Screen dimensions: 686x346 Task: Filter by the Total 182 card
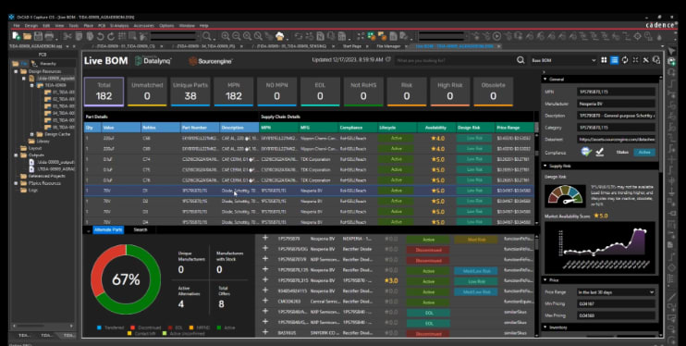(x=104, y=92)
